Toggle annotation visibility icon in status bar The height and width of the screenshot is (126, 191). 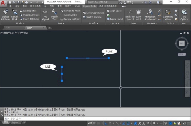(135, 123)
